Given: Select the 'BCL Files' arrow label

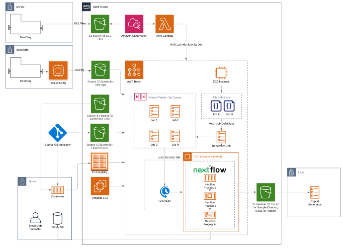Looking at the screenshot, I should tap(80, 23).
